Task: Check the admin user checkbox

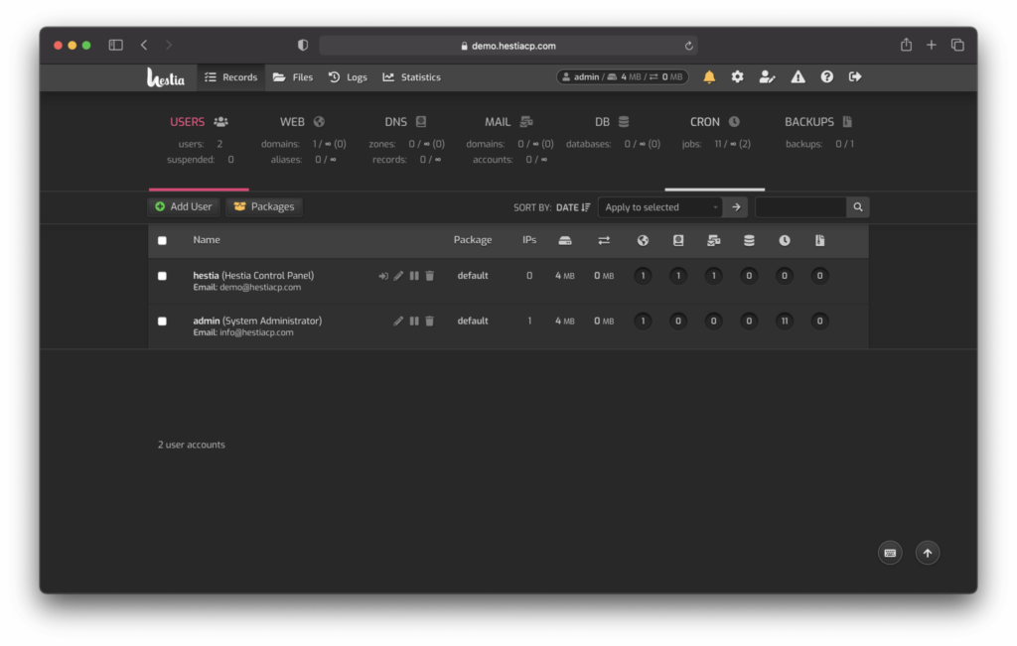Action: click(x=162, y=322)
